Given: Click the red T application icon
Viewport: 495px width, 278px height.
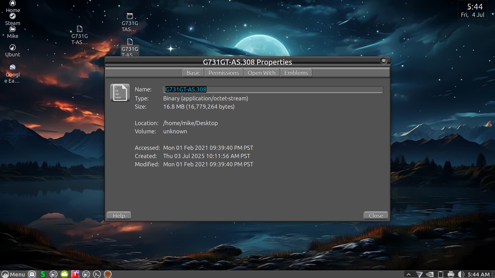Looking at the screenshot, I should pos(75,274).
